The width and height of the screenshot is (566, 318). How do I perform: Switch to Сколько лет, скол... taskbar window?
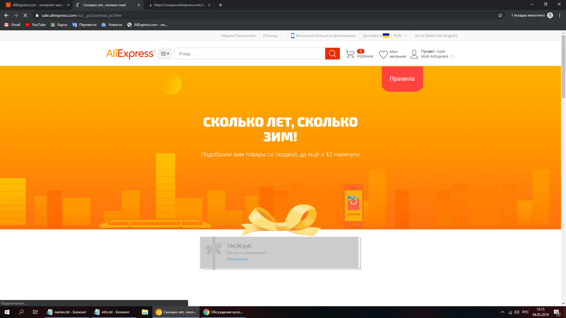(176, 312)
